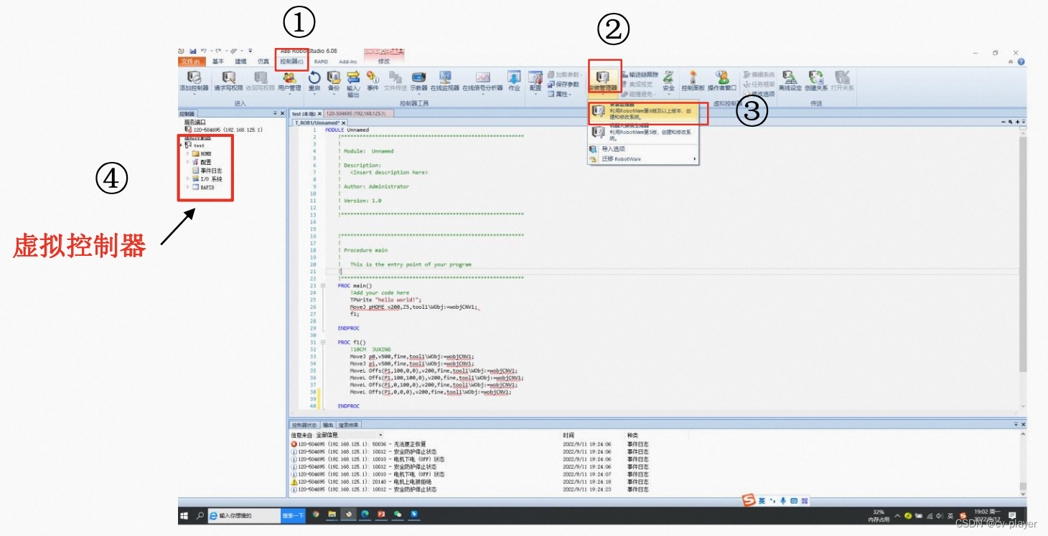Image resolution: width=1048 pixels, height=536 pixels.
Task: Click the 配置 ribbon icon
Action: pos(535,81)
